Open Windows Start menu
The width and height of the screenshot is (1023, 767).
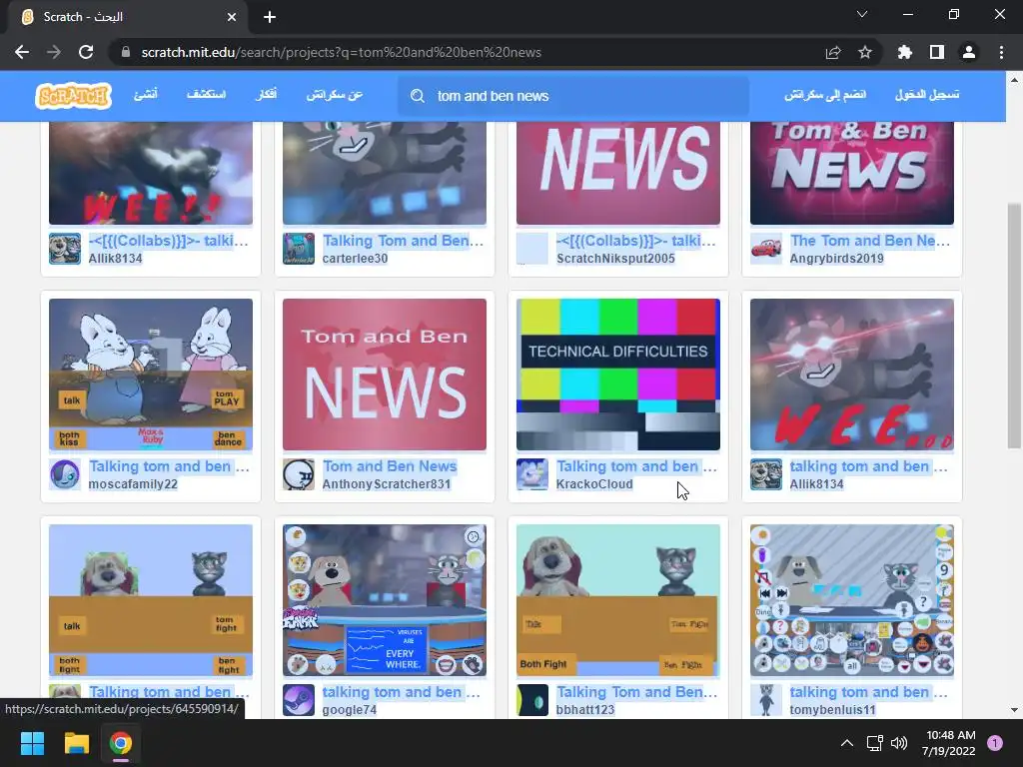(32, 743)
